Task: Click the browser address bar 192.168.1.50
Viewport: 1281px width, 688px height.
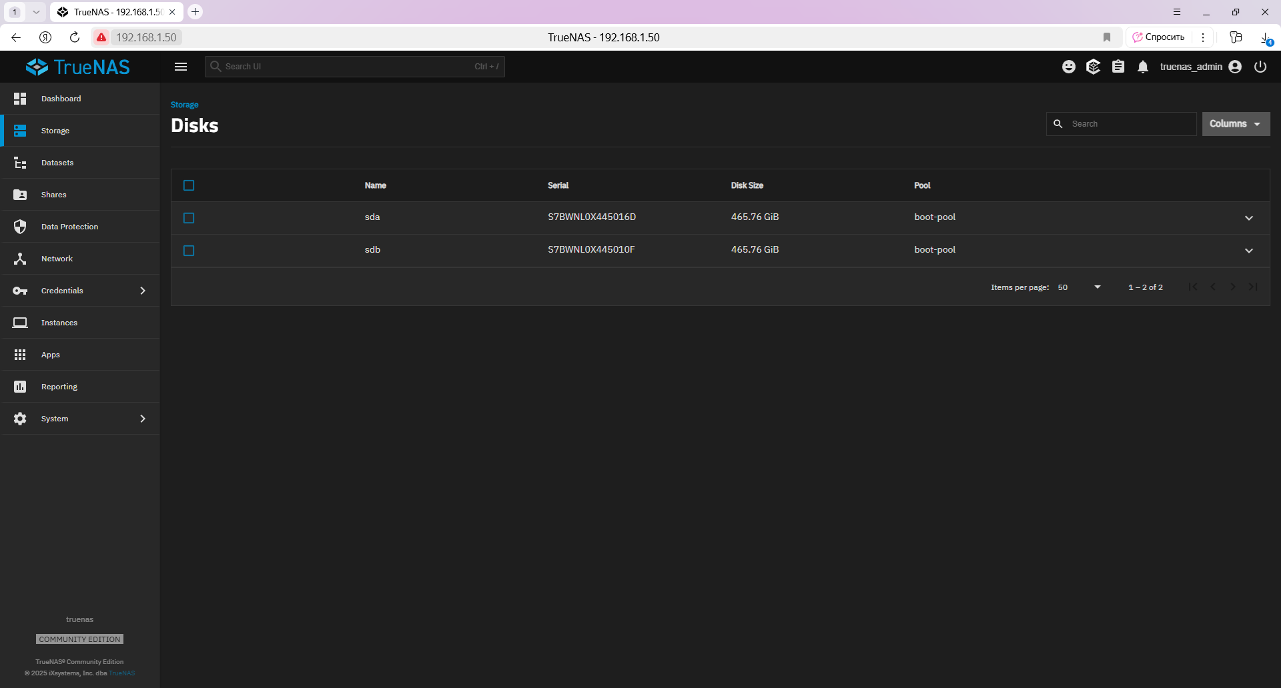Action: coord(146,37)
